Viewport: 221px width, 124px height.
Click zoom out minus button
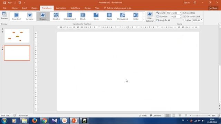click(190, 116)
